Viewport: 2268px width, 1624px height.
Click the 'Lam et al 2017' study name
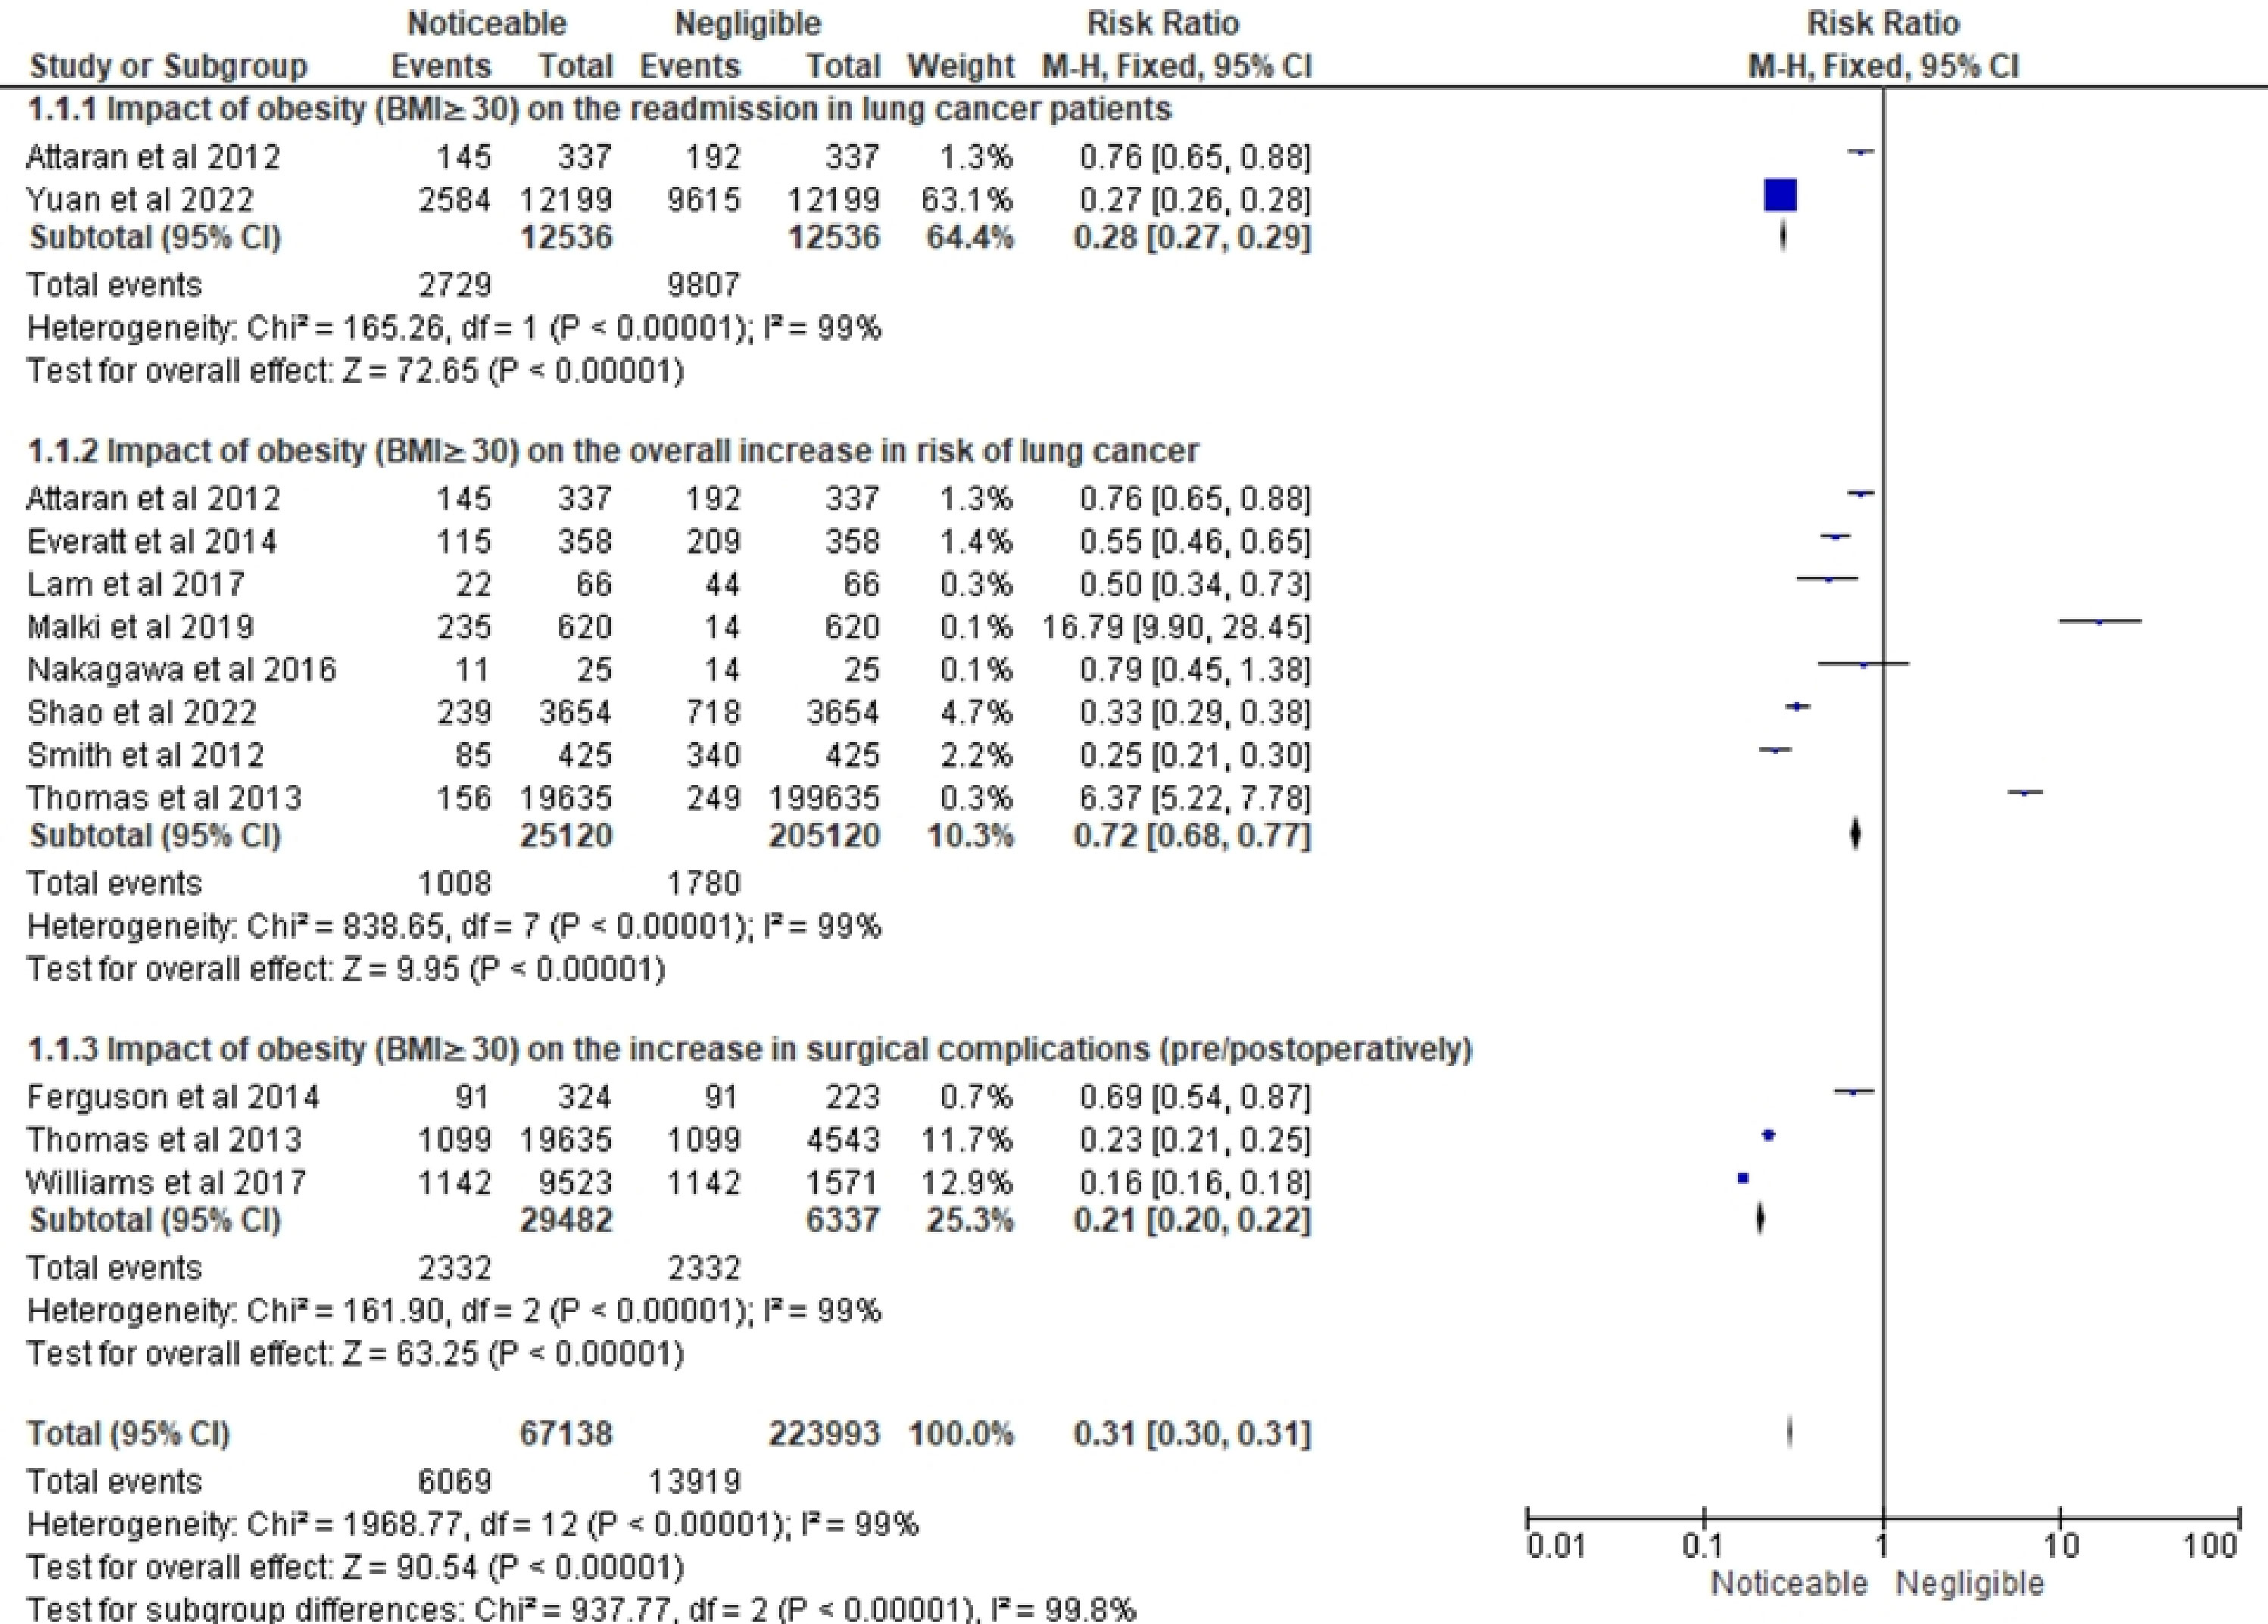point(136,584)
